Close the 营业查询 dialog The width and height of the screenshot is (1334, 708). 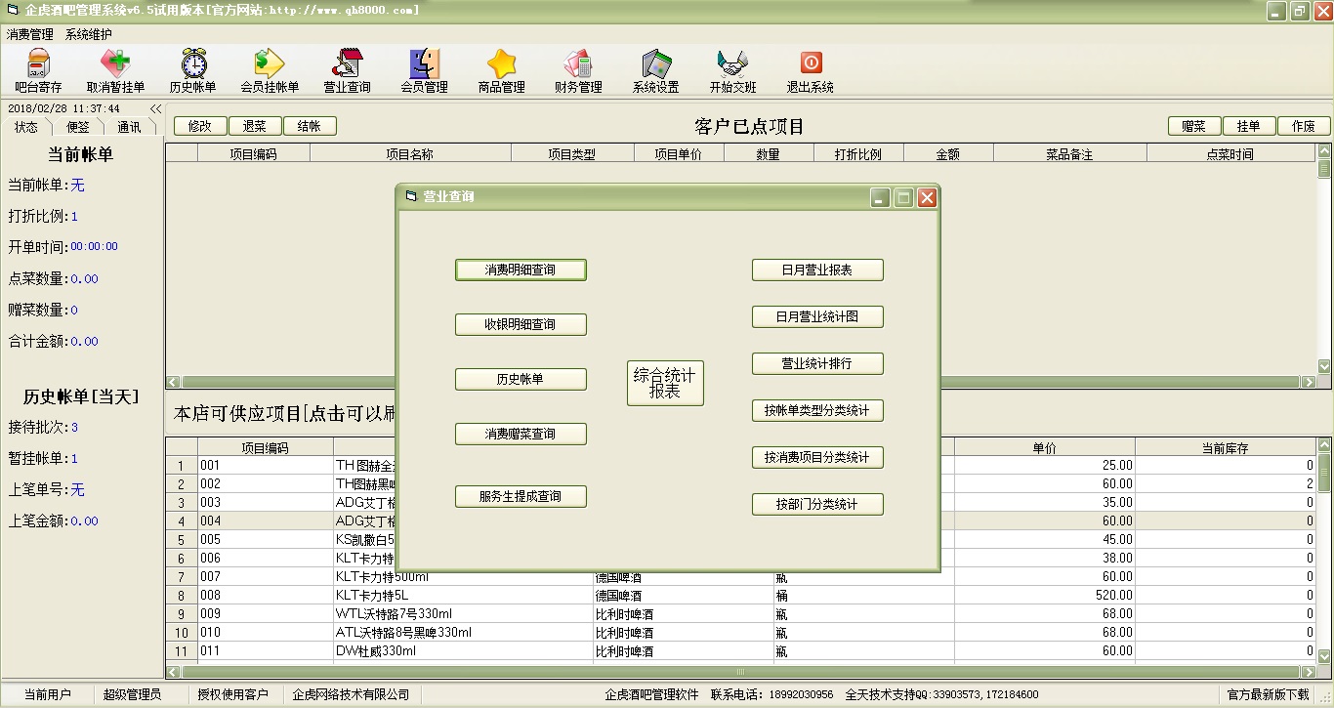(x=927, y=197)
